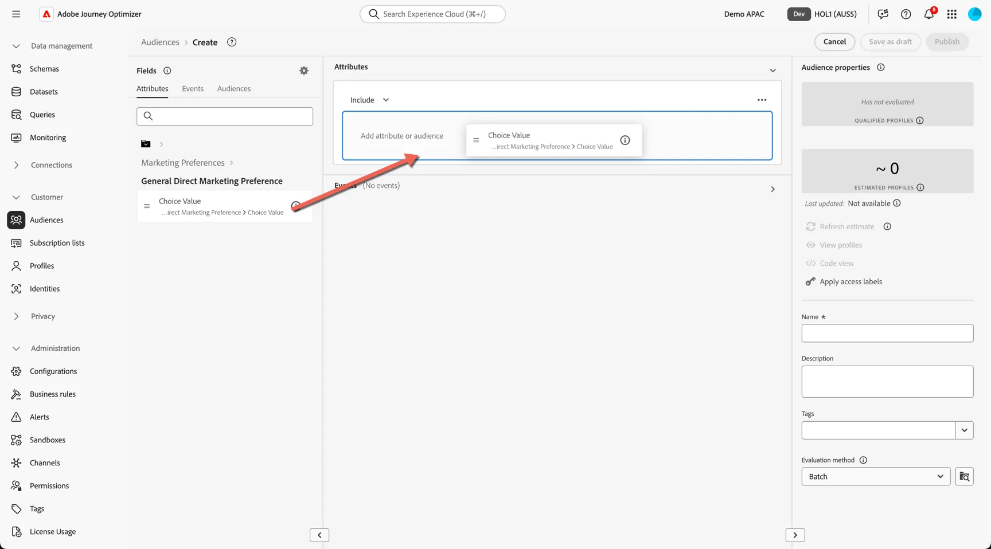Image resolution: width=991 pixels, height=549 pixels.
Task: Click info icon on dragged Choice Value card
Action: click(625, 140)
